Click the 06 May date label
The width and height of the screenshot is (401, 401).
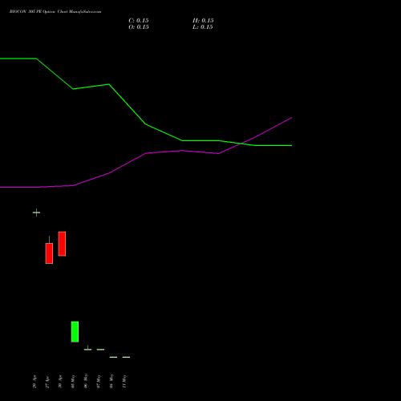click(x=86, y=382)
